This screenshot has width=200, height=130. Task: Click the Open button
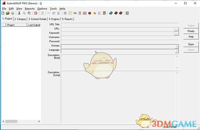pos(191,44)
